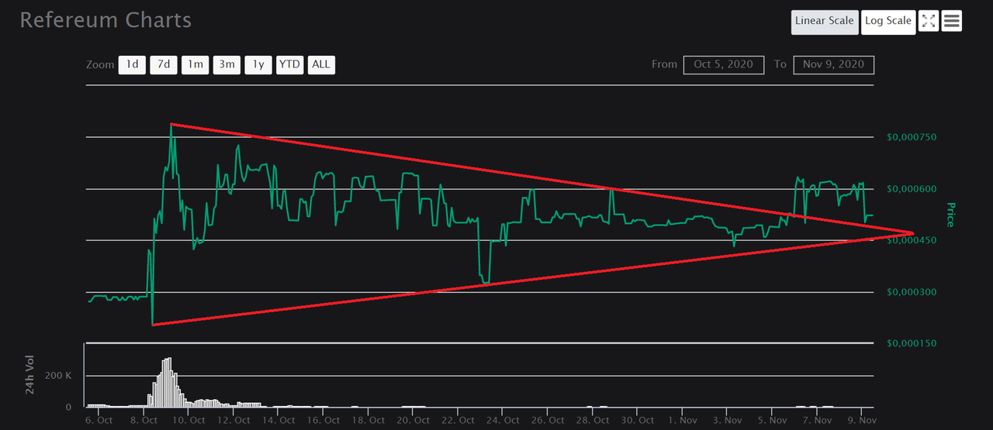Switch to Linear Scale
This screenshot has height=430, width=993.
825,21
